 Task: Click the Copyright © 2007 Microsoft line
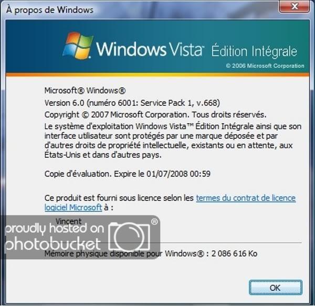tap(155, 115)
